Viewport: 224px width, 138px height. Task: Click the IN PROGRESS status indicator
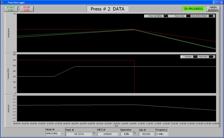pyautogui.click(x=193, y=9)
